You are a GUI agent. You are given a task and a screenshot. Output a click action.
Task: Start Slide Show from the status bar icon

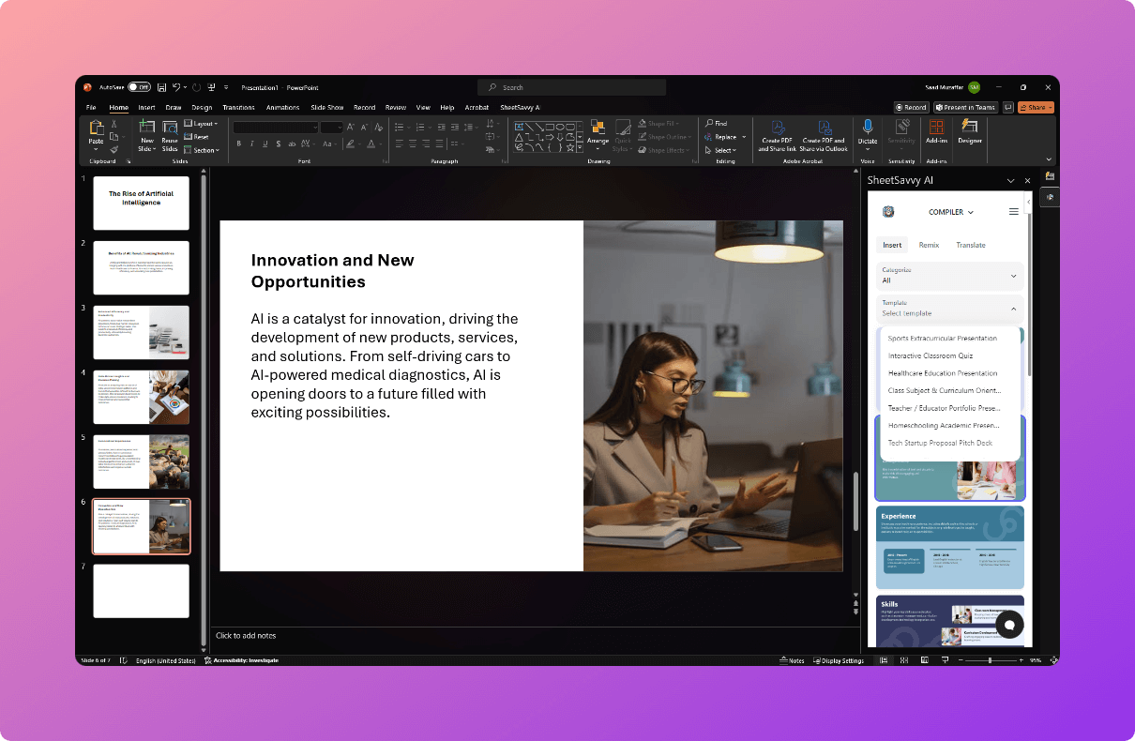tap(945, 660)
